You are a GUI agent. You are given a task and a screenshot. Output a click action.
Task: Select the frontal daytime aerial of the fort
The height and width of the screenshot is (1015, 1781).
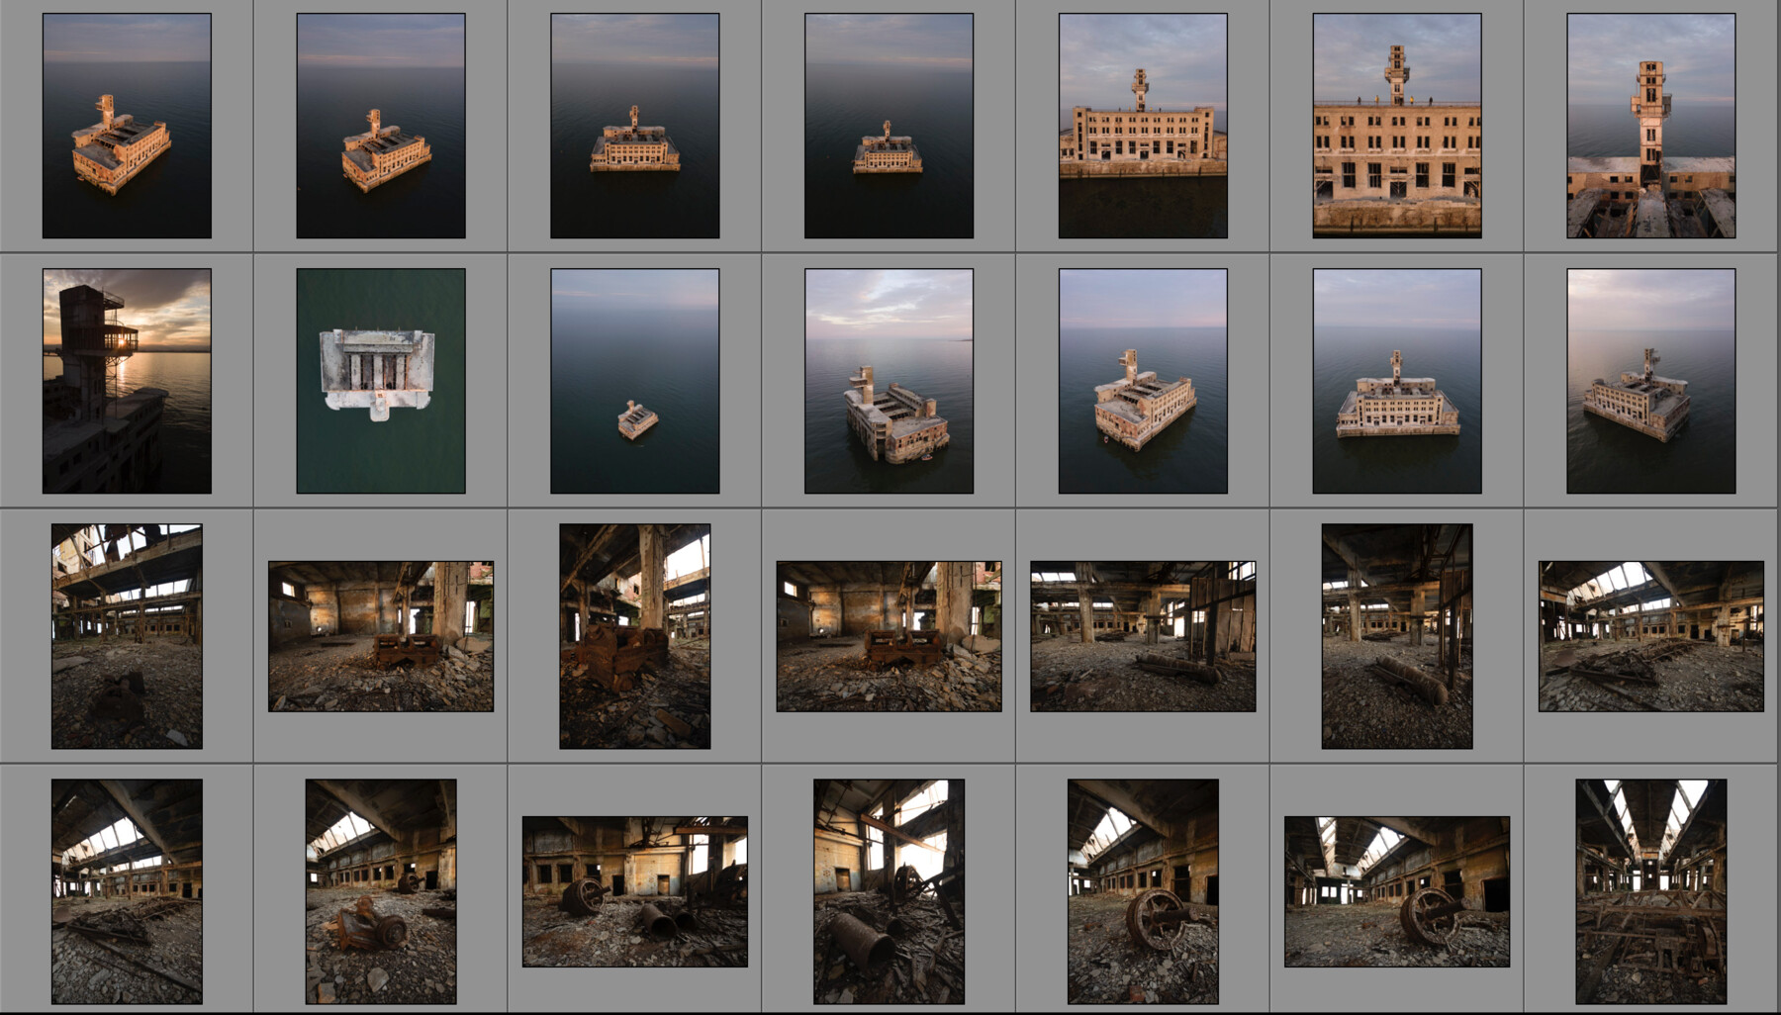coord(1395,381)
